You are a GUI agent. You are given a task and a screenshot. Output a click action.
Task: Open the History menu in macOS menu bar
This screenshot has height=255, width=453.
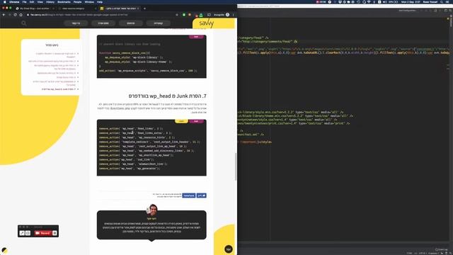50,1
